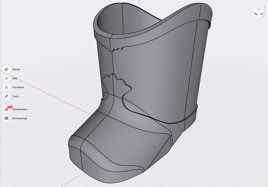This screenshot has height=187, width=268.
Task: Open the 2D Drawings icon
Action: tap(7, 118)
